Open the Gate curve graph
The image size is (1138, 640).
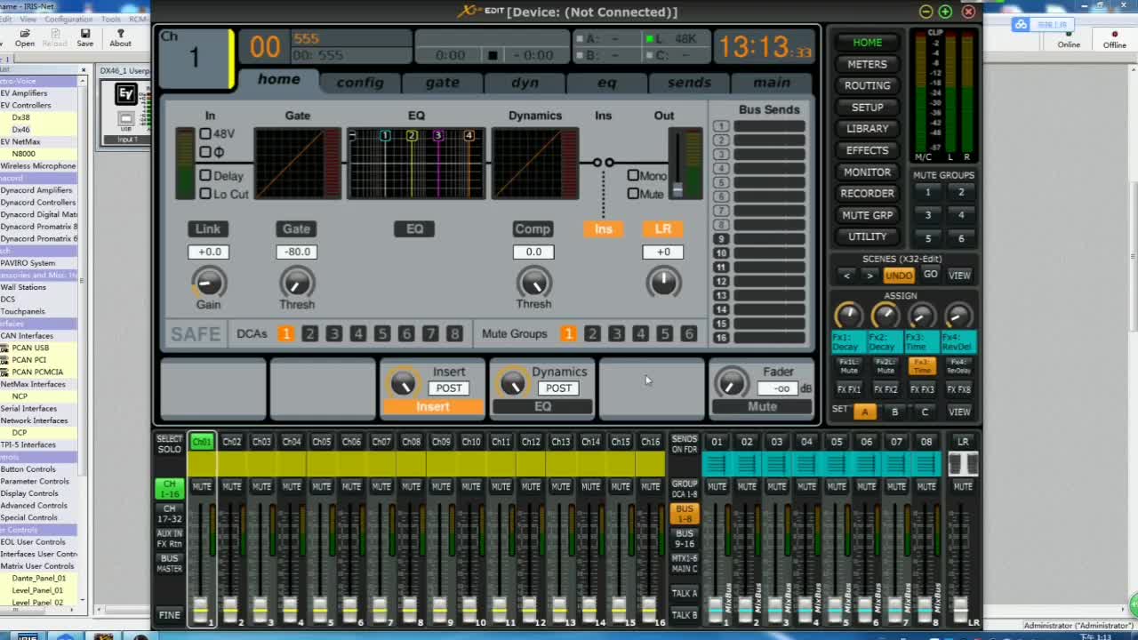[297, 163]
